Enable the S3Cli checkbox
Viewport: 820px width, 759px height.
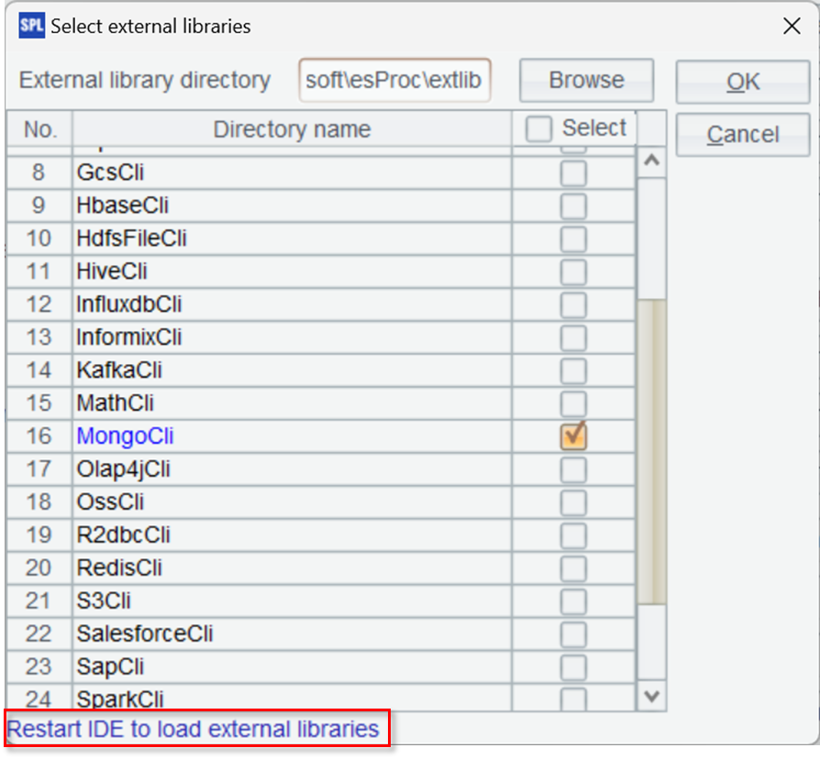pos(573,601)
